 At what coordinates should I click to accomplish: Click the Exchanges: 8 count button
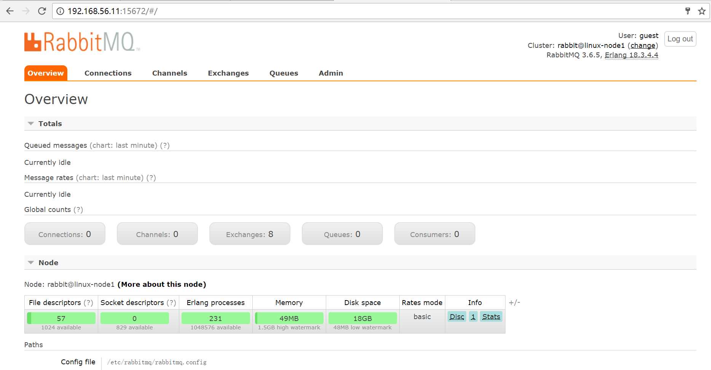tap(250, 234)
